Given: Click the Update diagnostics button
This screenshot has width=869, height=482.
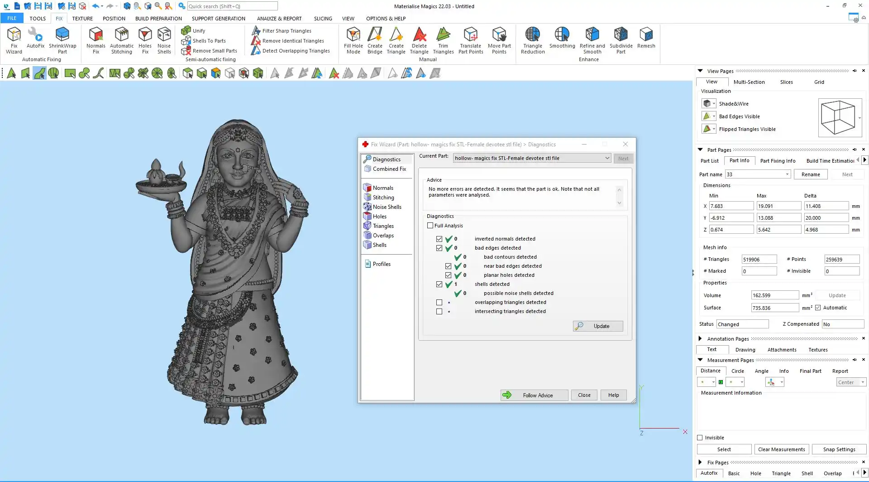Looking at the screenshot, I should [x=598, y=326].
